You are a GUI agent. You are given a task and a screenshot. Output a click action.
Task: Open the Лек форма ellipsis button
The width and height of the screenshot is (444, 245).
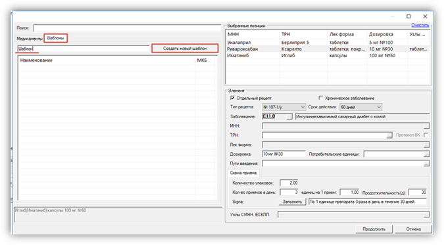pyautogui.click(x=426, y=145)
